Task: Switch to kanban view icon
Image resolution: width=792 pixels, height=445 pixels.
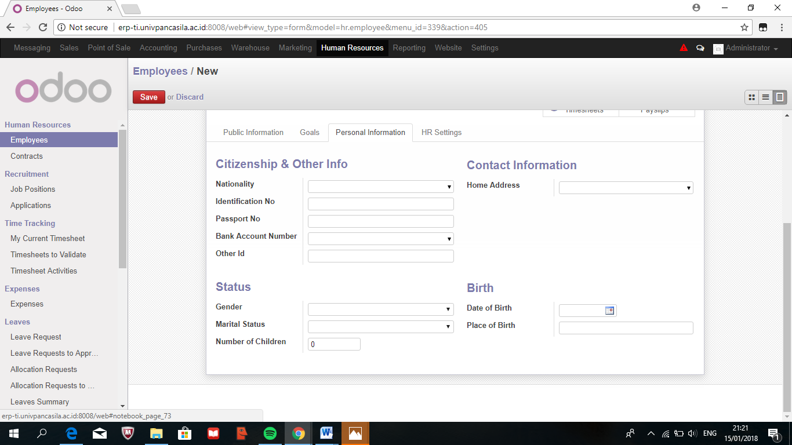Action: [752, 97]
